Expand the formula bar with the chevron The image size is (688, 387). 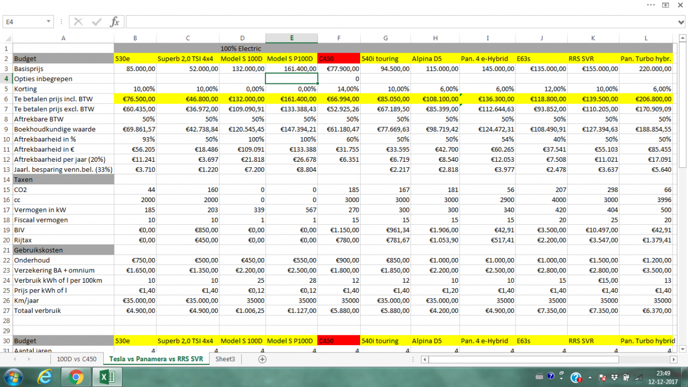coord(682,22)
